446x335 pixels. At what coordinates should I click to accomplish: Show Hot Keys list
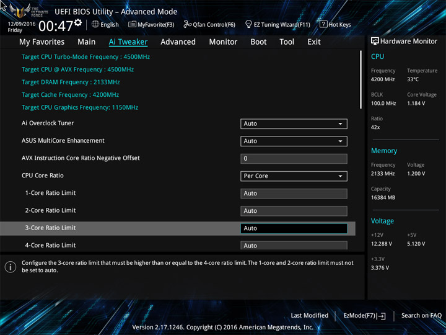335,24
